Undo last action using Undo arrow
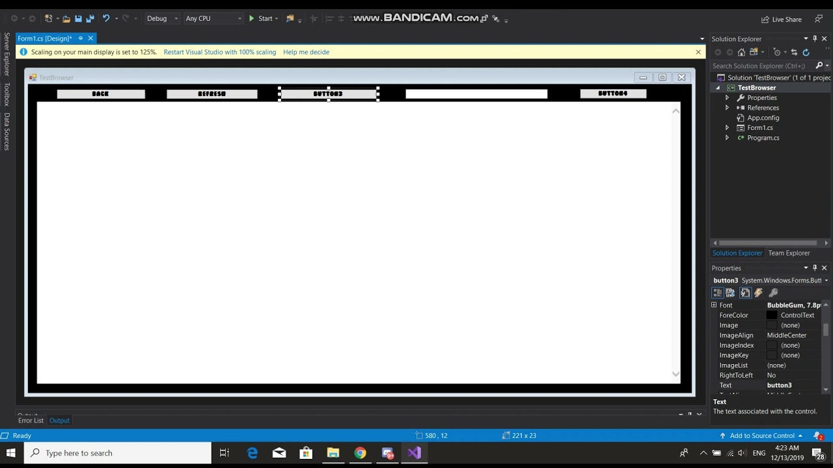The width and height of the screenshot is (833, 468). (106, 19)
